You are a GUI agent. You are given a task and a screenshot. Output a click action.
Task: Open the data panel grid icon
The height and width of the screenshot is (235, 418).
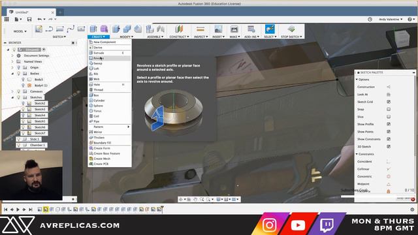[7, 19]
